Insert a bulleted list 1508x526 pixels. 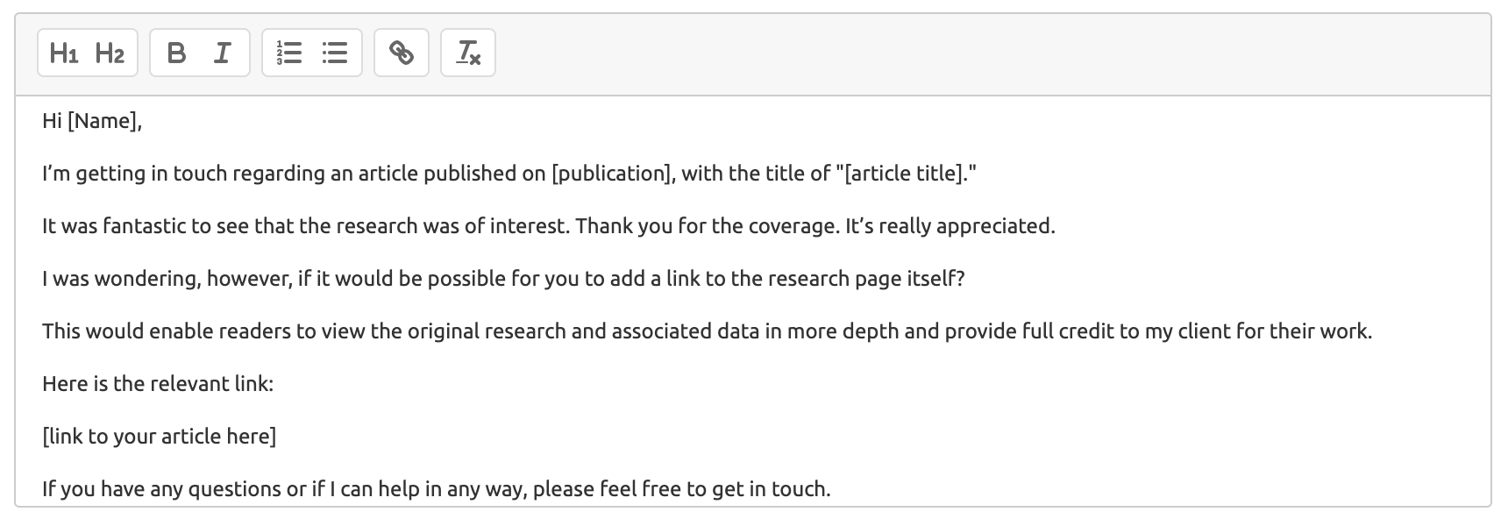point(335,53)
